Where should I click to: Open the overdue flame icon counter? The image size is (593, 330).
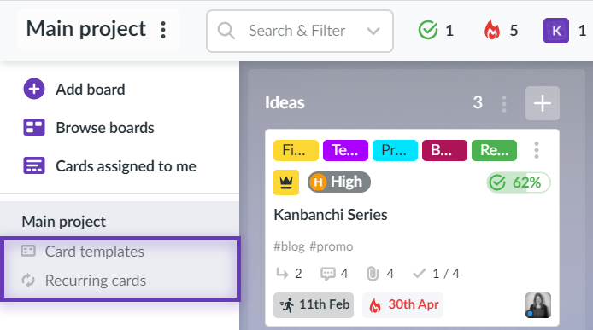coord(501,30)
